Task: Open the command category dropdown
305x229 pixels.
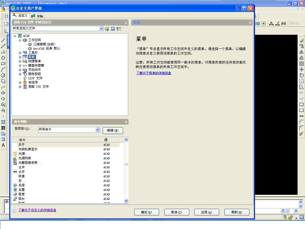Action: 98,130
